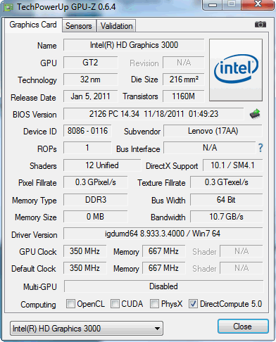Image resolution: width=276 pixels, height=342 pixels.
Task: Click the Driver Version field
Action: (163, 234)
